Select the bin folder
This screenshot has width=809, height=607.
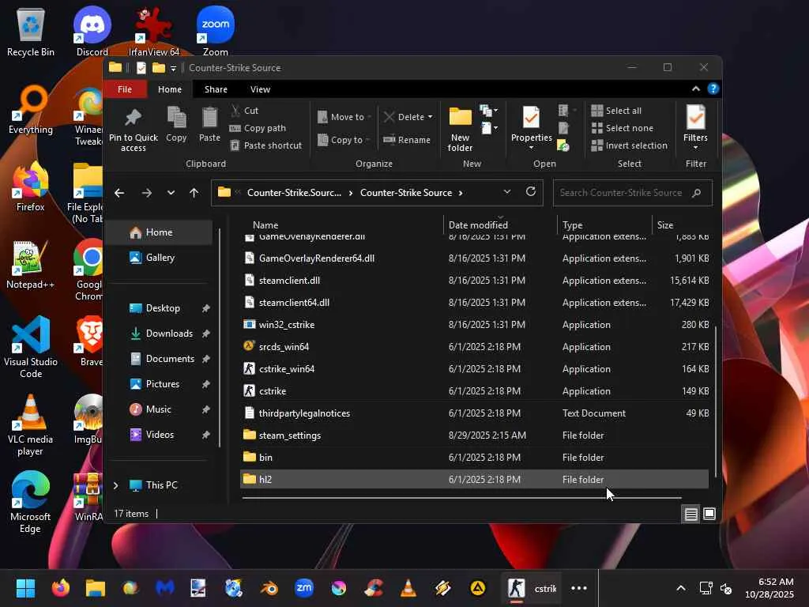(x=475, y=458)
